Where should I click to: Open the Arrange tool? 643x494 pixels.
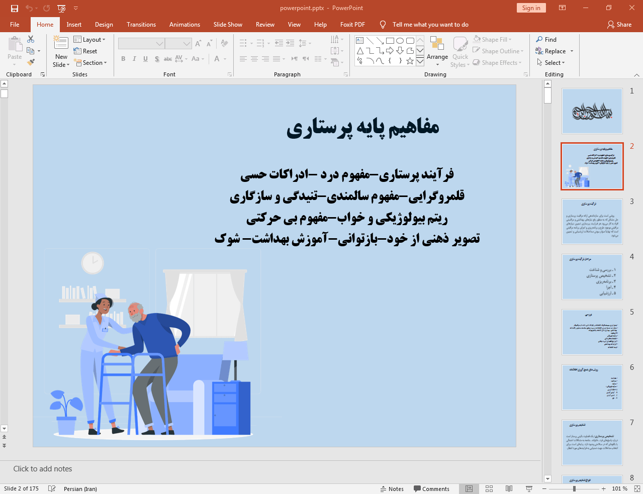pyautogui.click(x=437, y=51)
